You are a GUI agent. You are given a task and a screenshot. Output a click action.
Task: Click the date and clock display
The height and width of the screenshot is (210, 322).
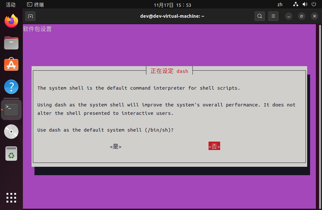coord(172,4)
